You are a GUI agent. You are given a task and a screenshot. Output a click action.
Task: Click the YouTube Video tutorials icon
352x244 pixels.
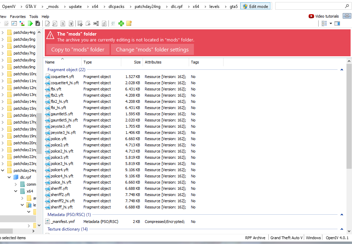pyautogui.click(x=311, y=16)
